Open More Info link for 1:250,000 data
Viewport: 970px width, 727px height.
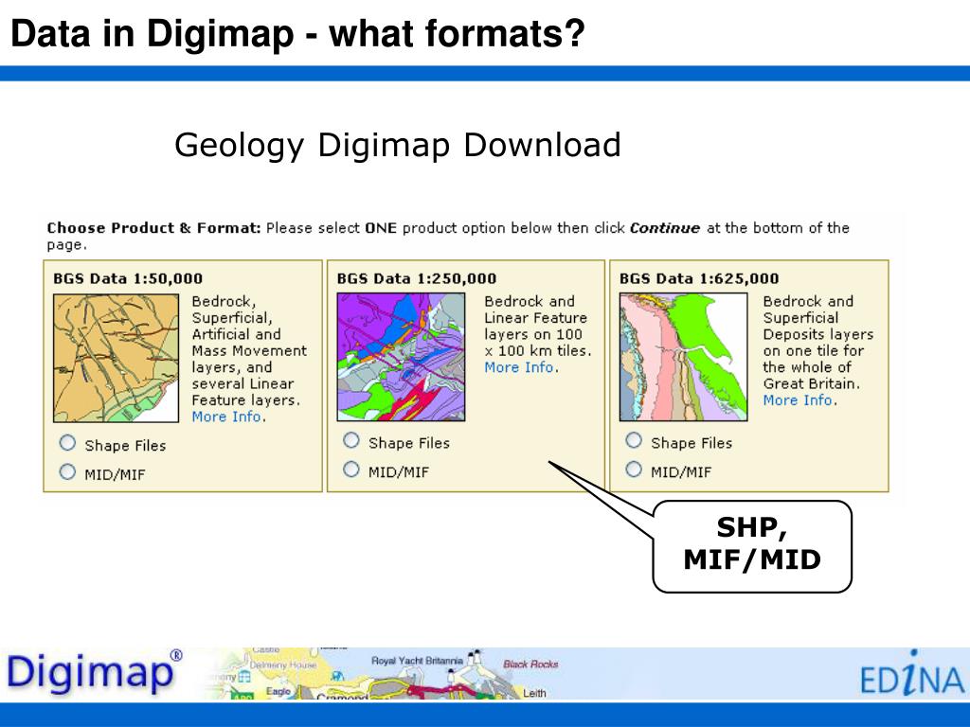pos(519,367)
